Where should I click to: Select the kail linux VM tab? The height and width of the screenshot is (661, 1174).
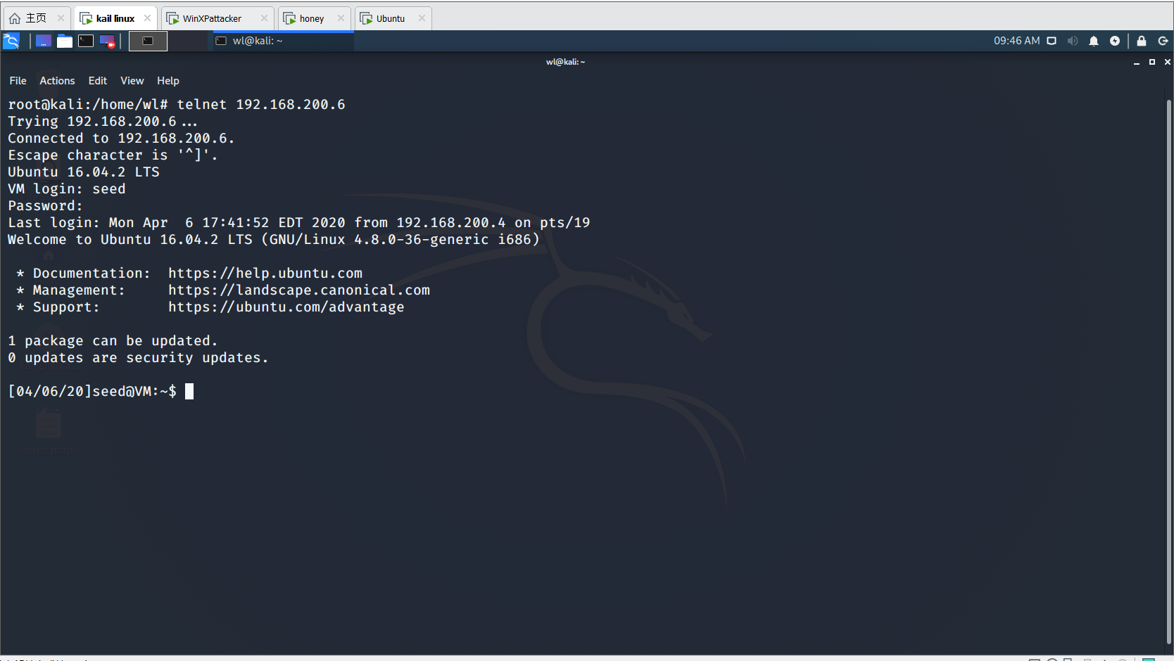pyautogui.click(x=115, y=18)
